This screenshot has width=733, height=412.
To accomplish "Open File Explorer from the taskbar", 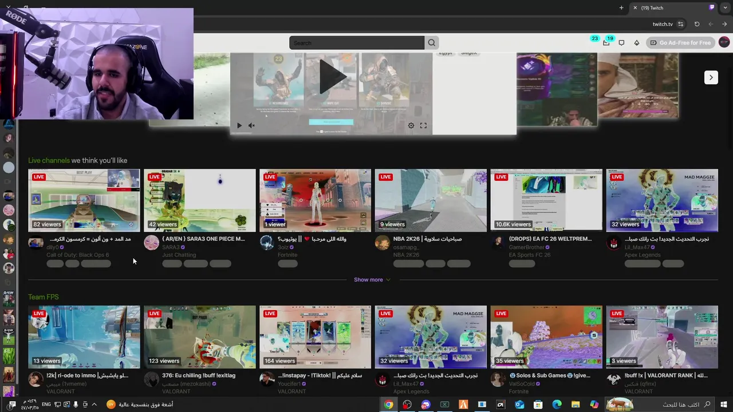I will pos(576,405).
